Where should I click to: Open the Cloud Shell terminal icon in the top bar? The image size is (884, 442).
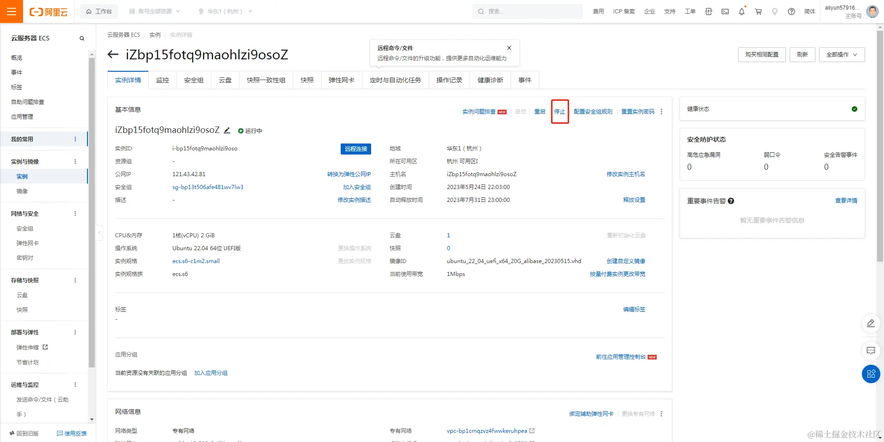tap(725, 11)
